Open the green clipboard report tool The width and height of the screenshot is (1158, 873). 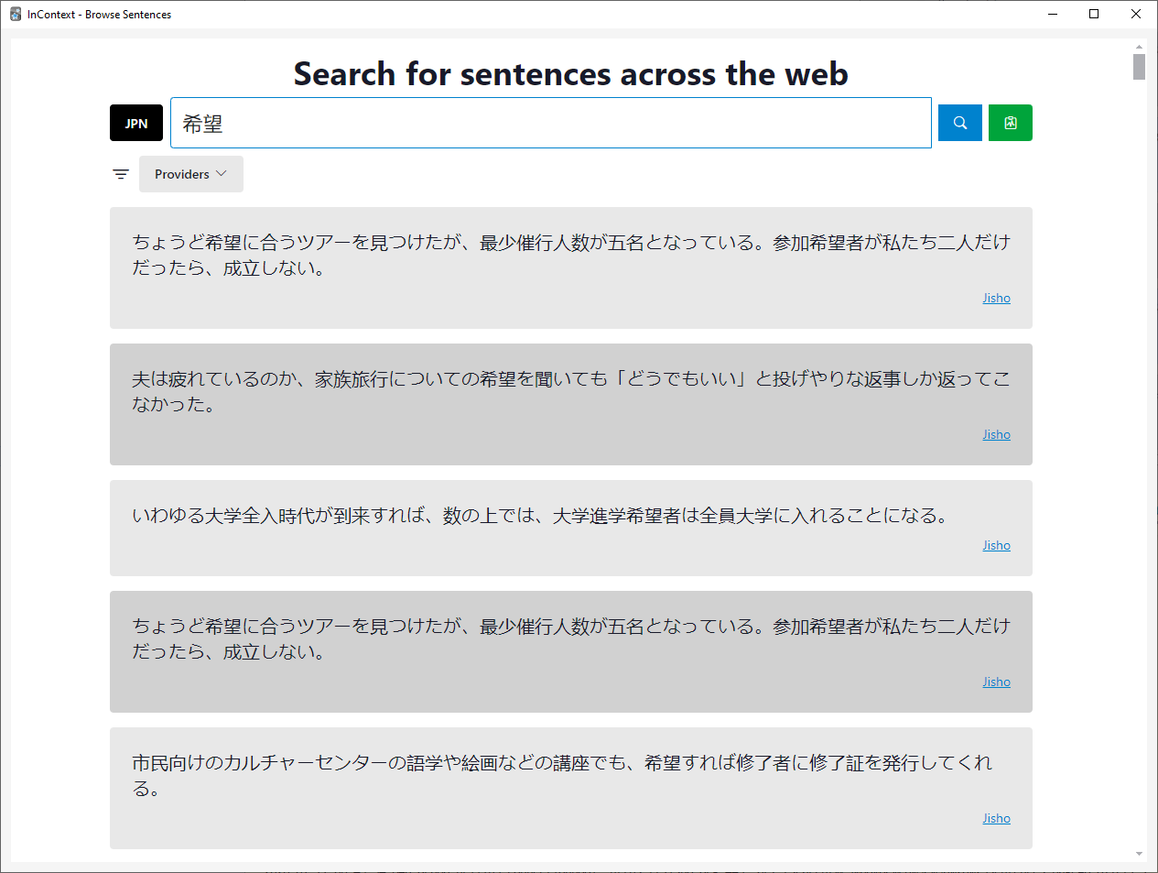pos(1010,122)
